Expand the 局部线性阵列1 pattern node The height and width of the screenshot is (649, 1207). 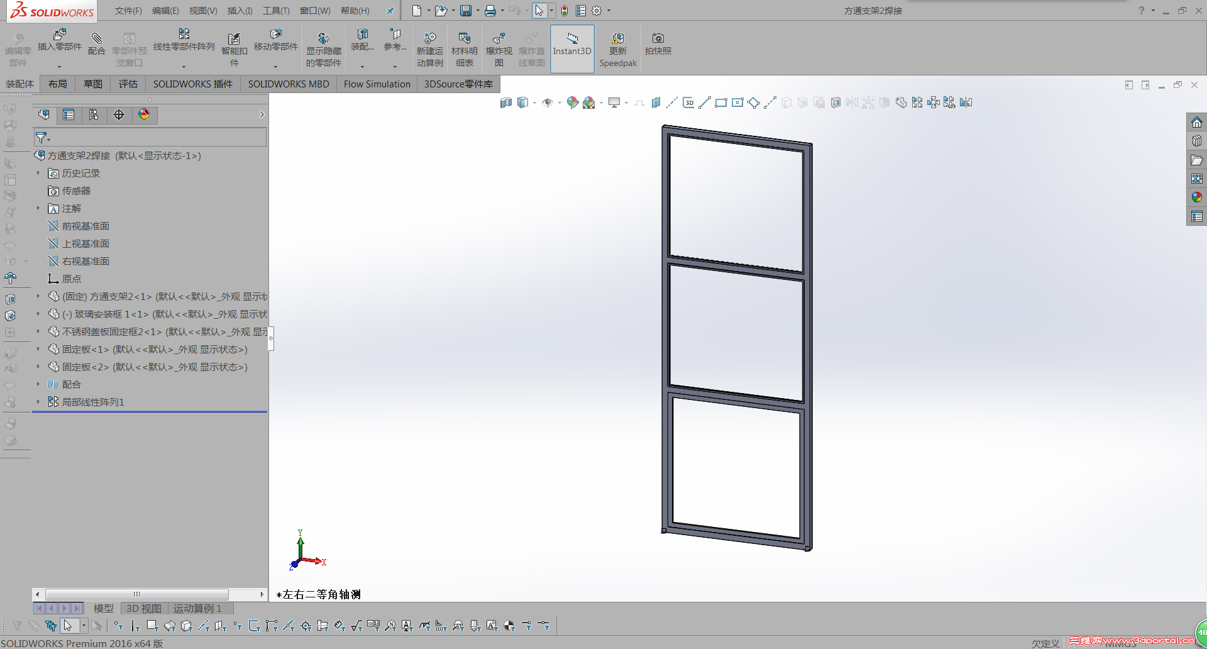coord(38,402)
